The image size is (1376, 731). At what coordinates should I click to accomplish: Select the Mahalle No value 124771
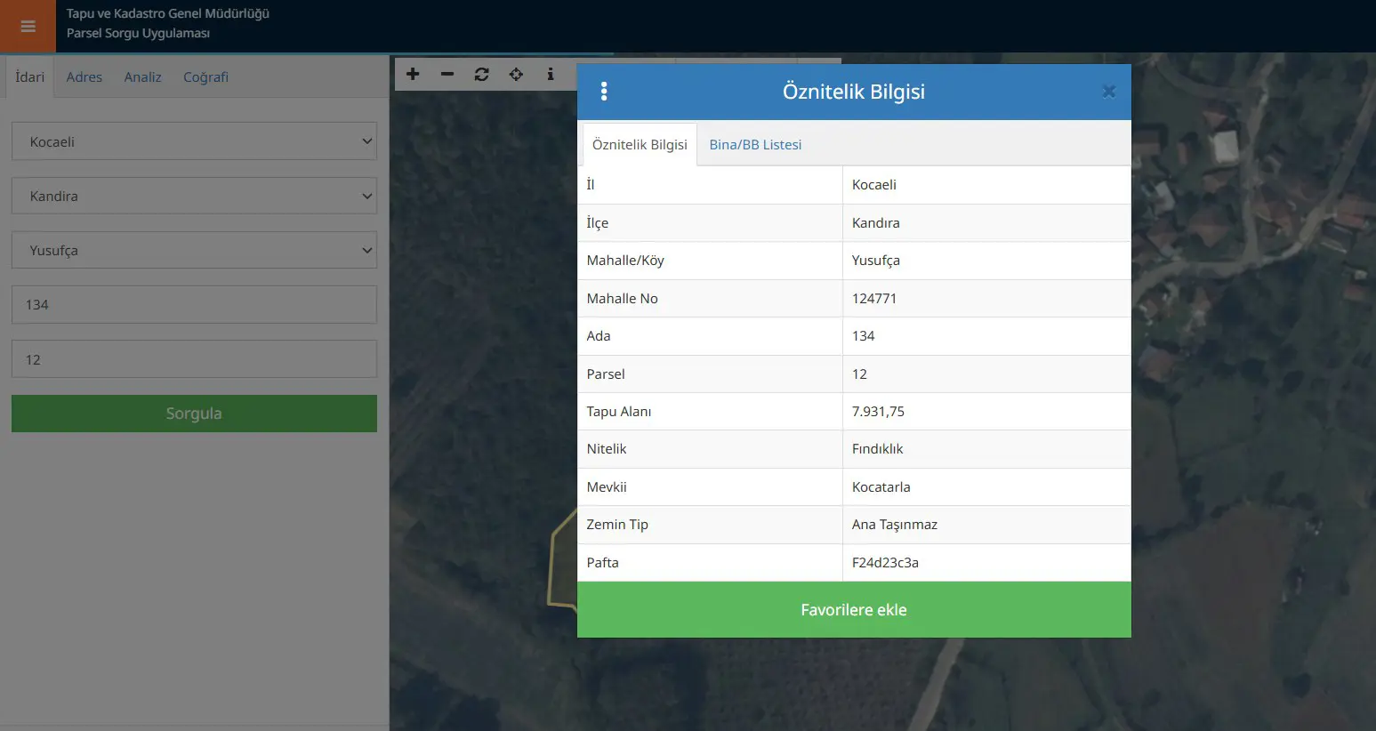(874, 299)
